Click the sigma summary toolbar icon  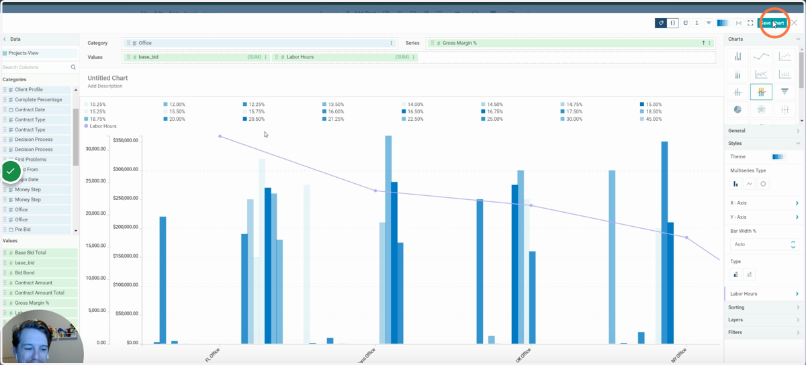pos(697,23)
